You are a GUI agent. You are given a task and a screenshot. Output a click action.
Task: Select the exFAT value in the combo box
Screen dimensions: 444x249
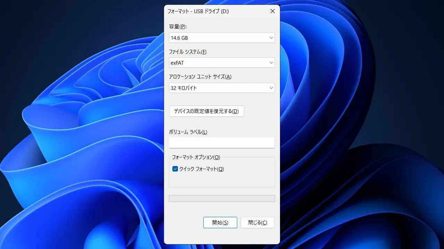point(208,63)
